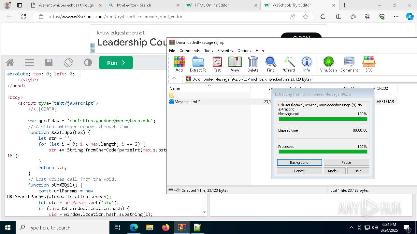Rotate the editor layout orientation
417x234 pixels.
68,62
